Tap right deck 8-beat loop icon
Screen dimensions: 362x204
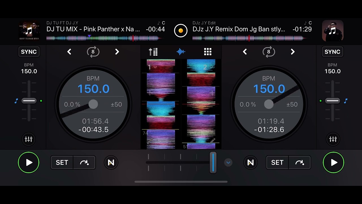(269, 52)
